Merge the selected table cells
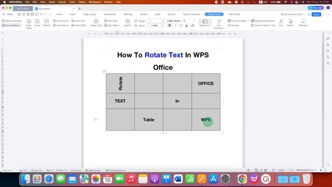 pos(96,23)
